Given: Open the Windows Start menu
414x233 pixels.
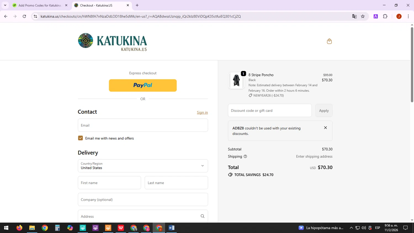Looking at the screenshot, I should click(x=6, y=228).
